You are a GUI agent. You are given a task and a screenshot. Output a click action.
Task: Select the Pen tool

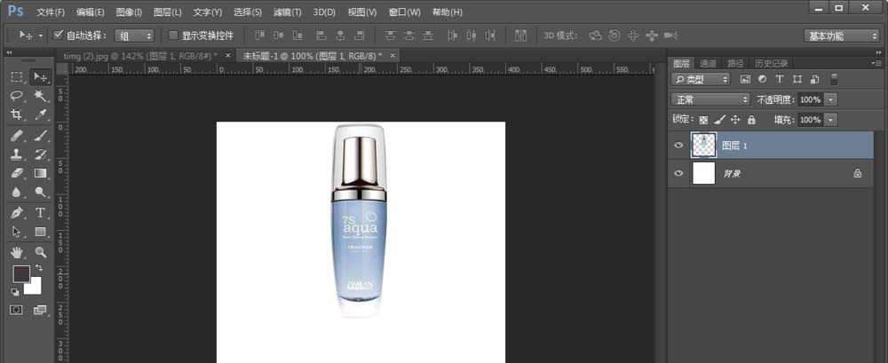(17, 213)
